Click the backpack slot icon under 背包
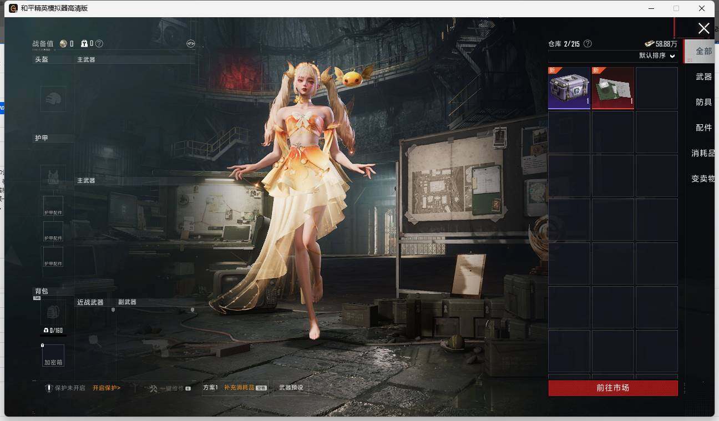719x421 pixels. [x=53, y=312]
